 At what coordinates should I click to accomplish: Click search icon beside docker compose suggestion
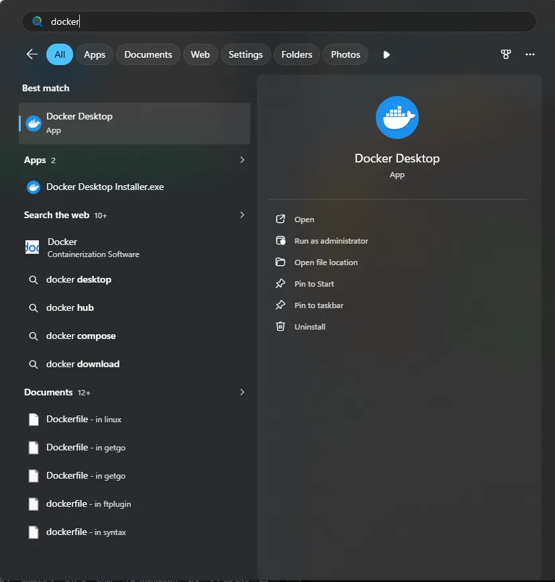pyautogui.click(x=34, y=336)
